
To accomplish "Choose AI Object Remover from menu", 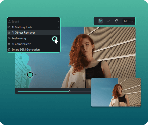I will [x=34, y=33].
